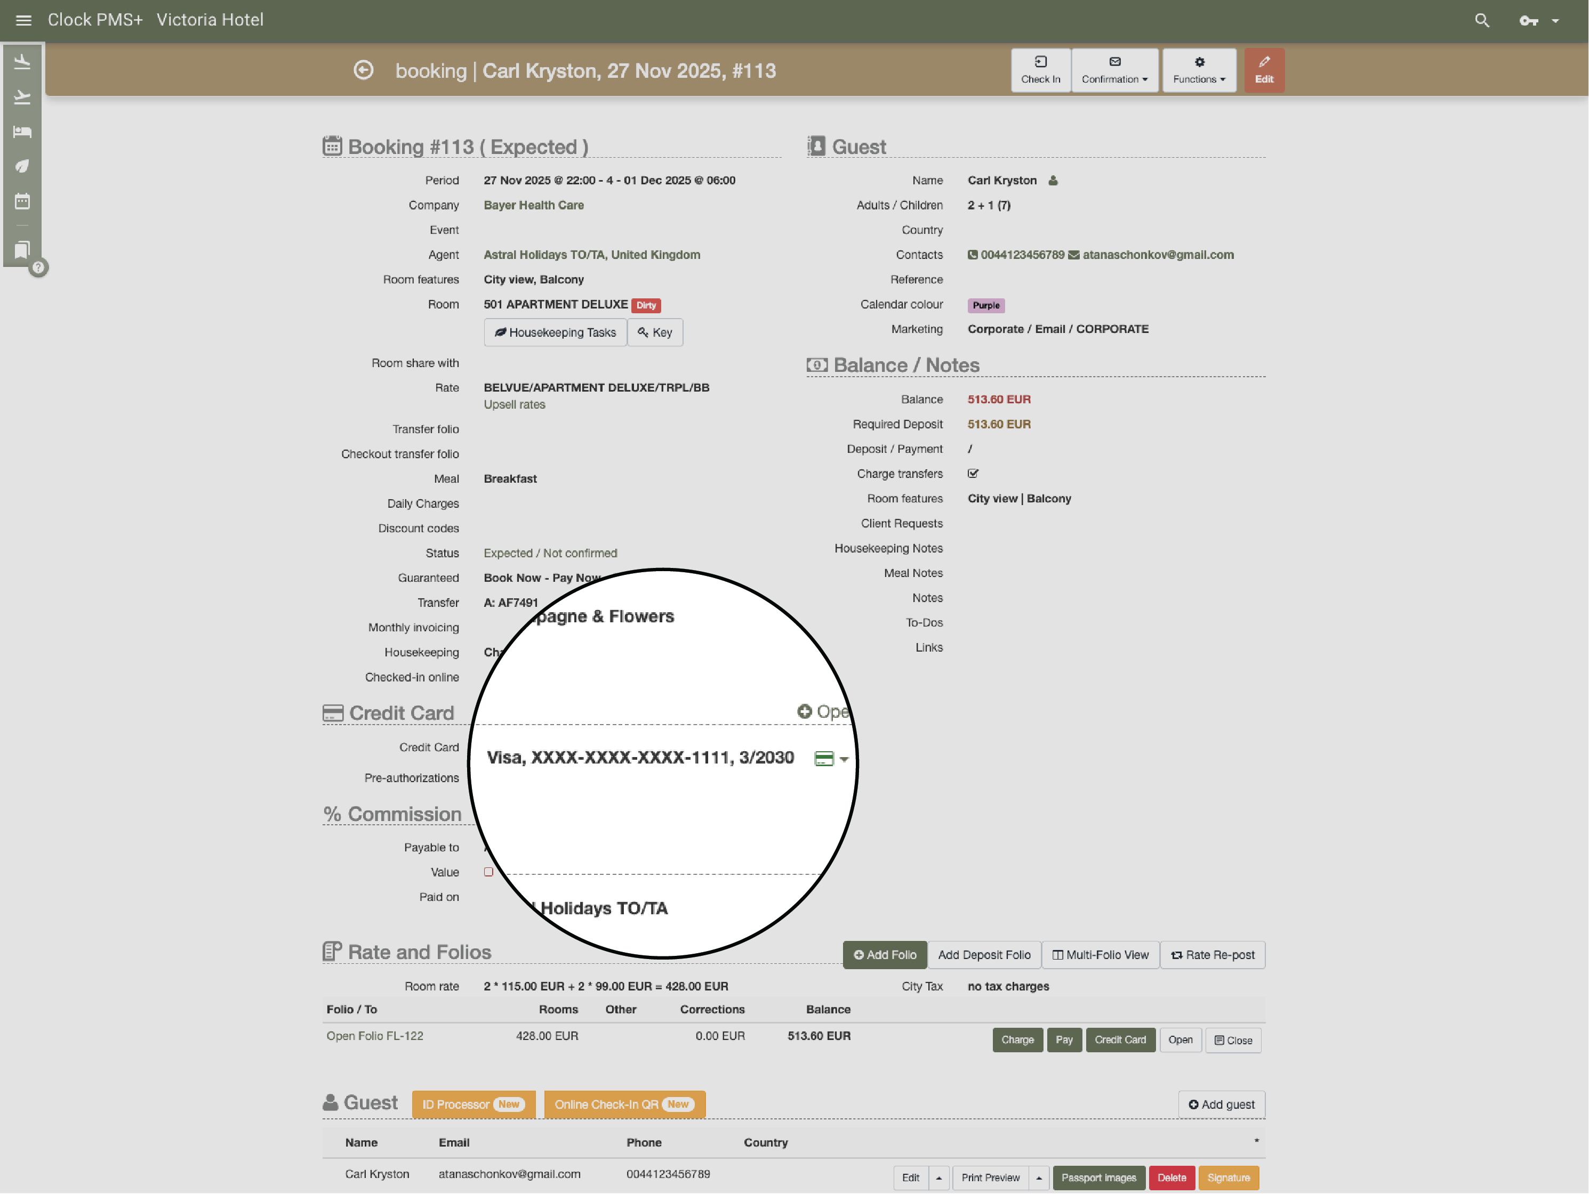Click the Purple calendar colour swatch
1589x1194 pixels.
point(985,305)
